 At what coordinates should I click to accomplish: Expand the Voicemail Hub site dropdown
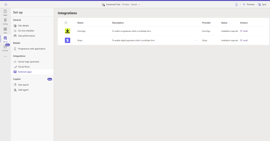(139, 4)
